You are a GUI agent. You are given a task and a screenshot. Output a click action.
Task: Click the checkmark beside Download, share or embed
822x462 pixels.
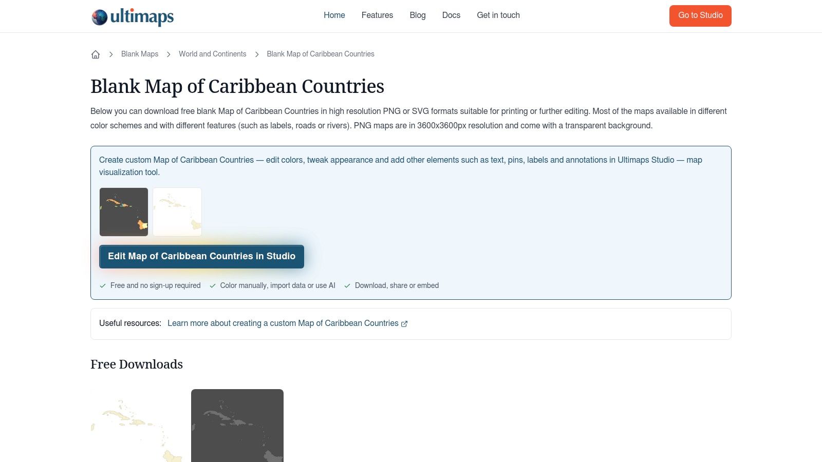coord(348,285)
